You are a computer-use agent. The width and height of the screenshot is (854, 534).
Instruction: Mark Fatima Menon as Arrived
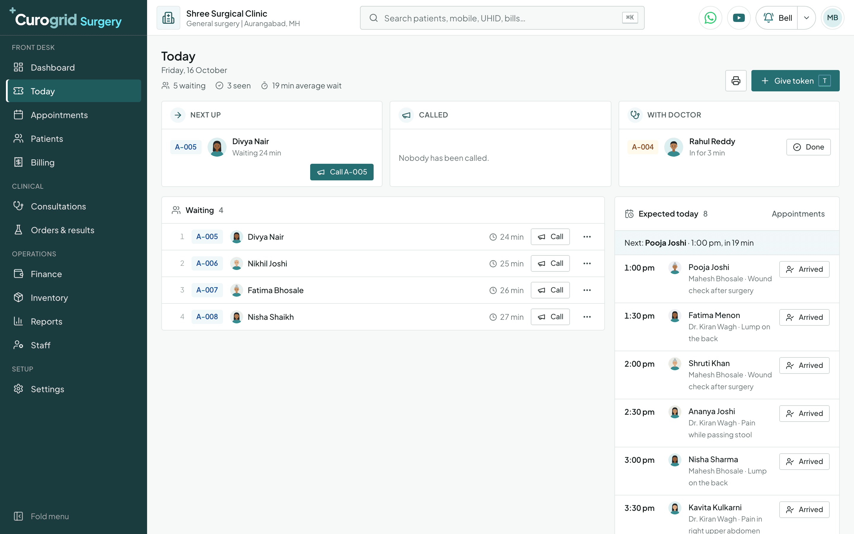(x=804, y=317)
